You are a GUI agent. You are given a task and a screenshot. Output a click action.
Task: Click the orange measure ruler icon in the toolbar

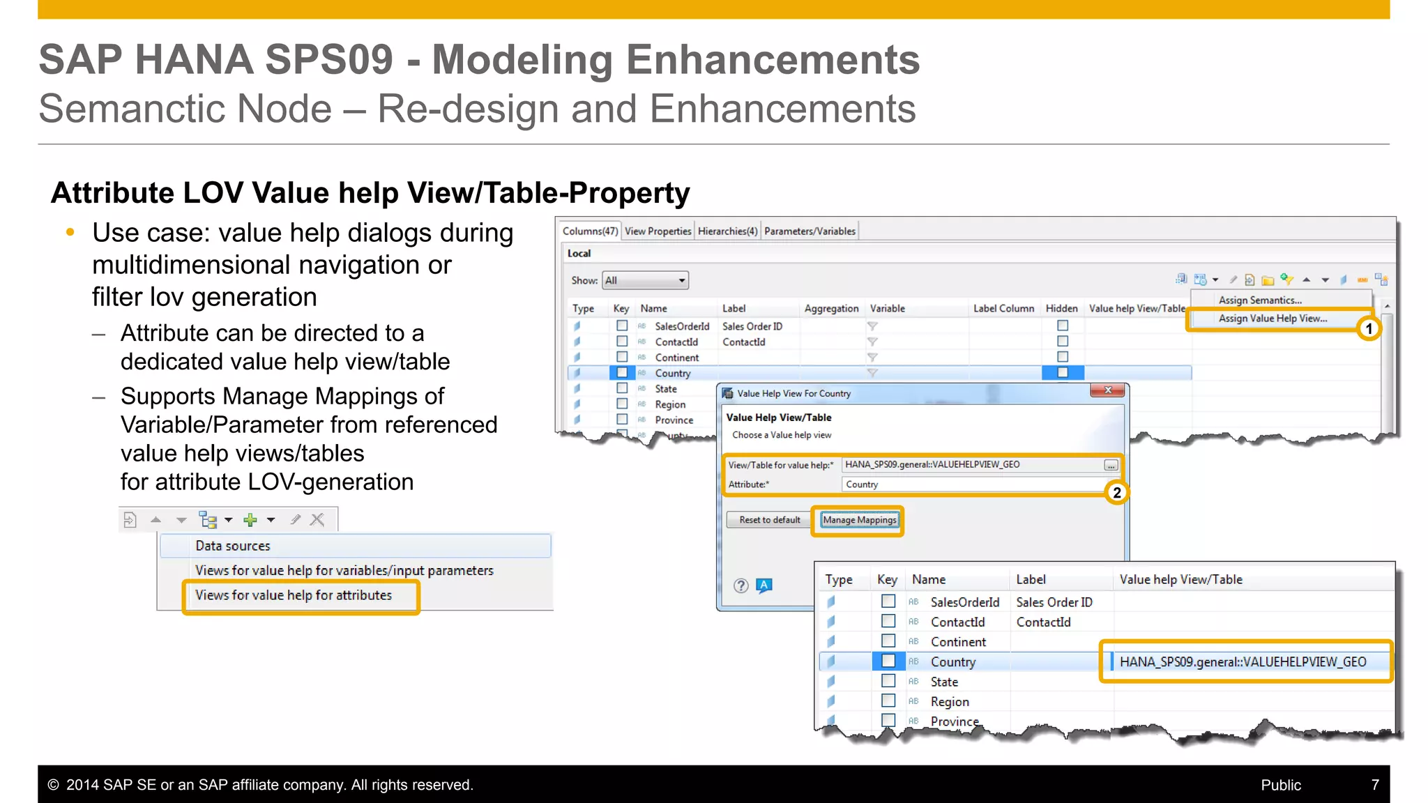[1362, 280]
